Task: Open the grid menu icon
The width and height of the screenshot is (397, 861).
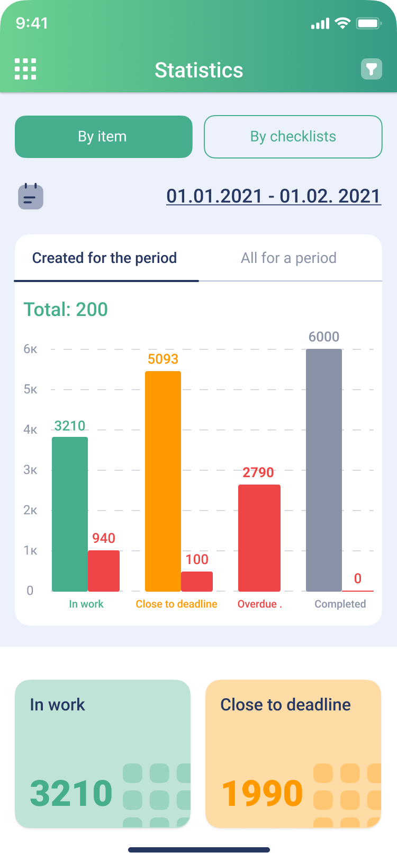Action: [25, 69]
